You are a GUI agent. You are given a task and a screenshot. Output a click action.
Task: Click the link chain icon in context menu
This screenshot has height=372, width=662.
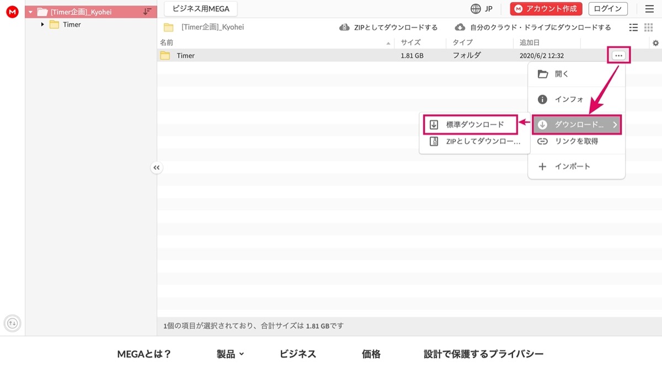click(542, 141)
